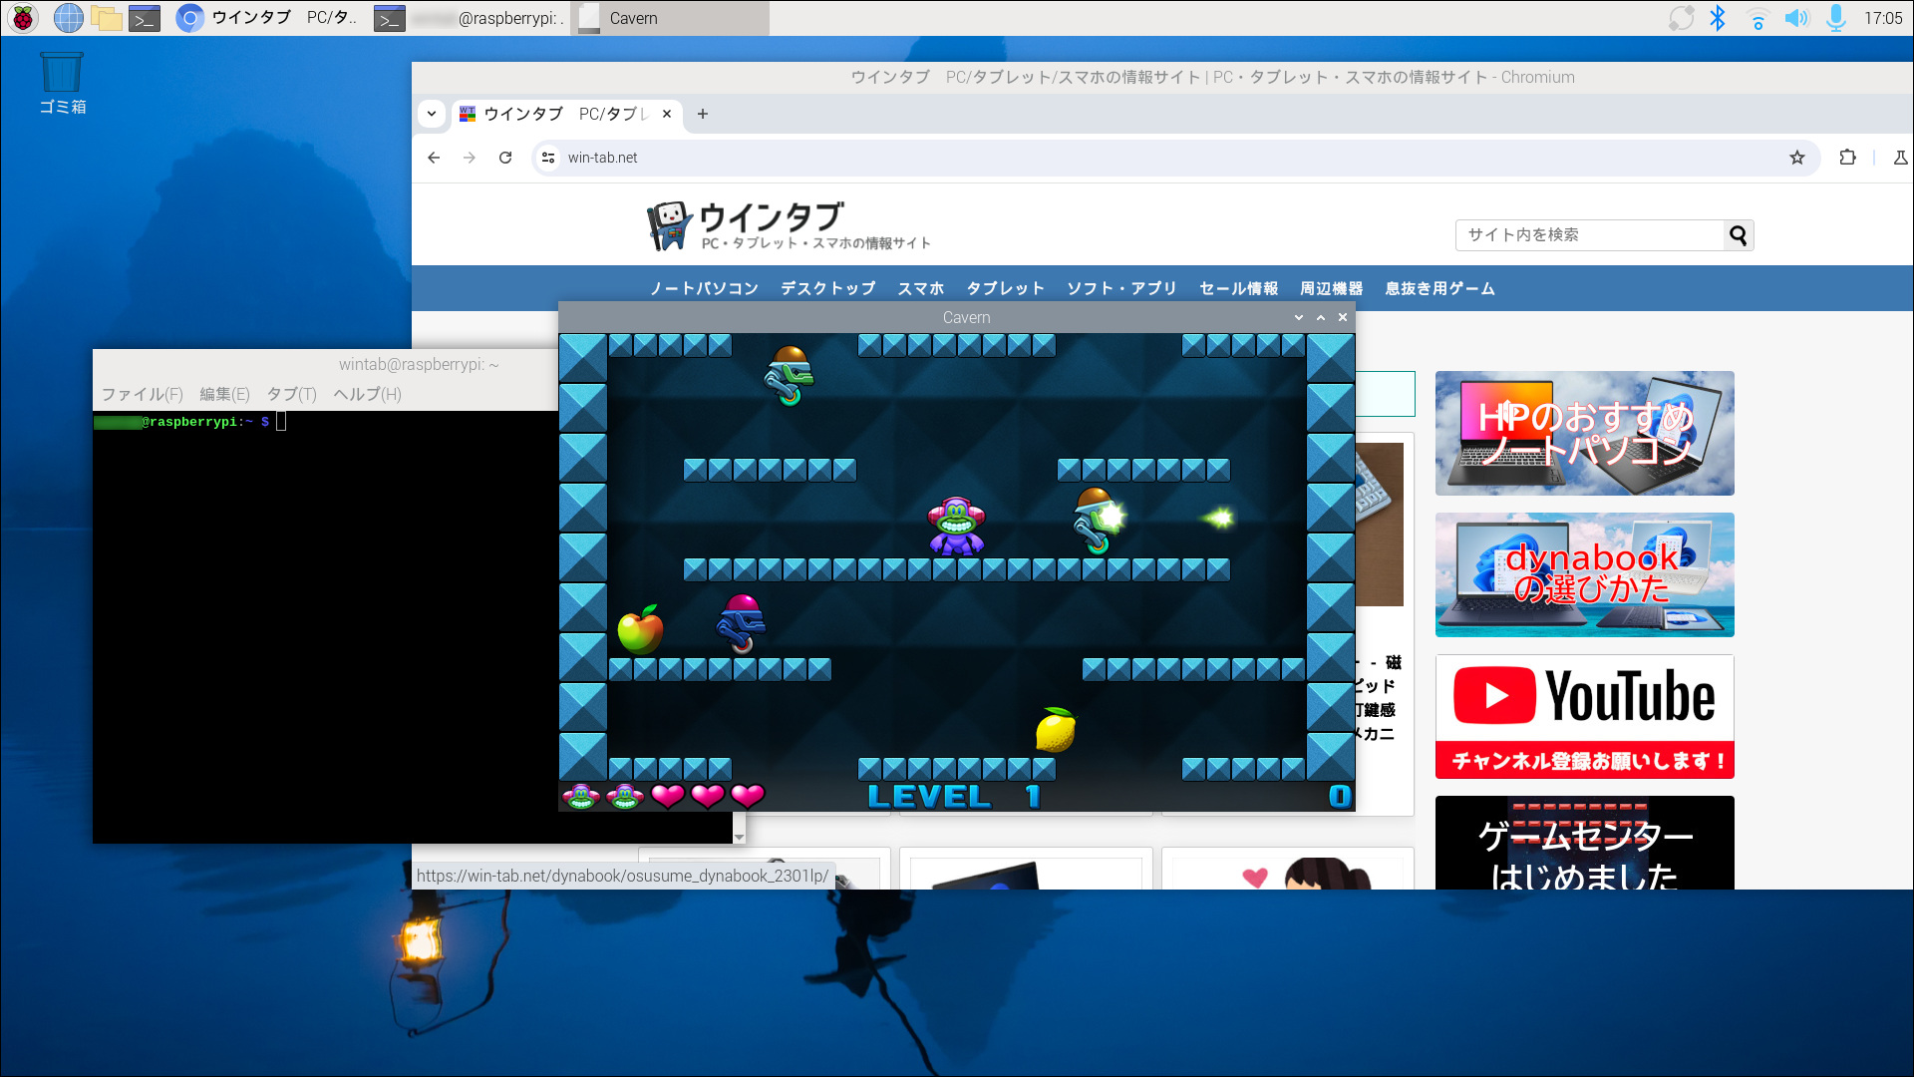Show the calendar from the 17:05 clock
1914x1077 pixels.
coord(1883,18)
